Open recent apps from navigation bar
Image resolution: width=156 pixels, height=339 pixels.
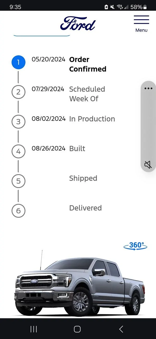click(34, 329)
